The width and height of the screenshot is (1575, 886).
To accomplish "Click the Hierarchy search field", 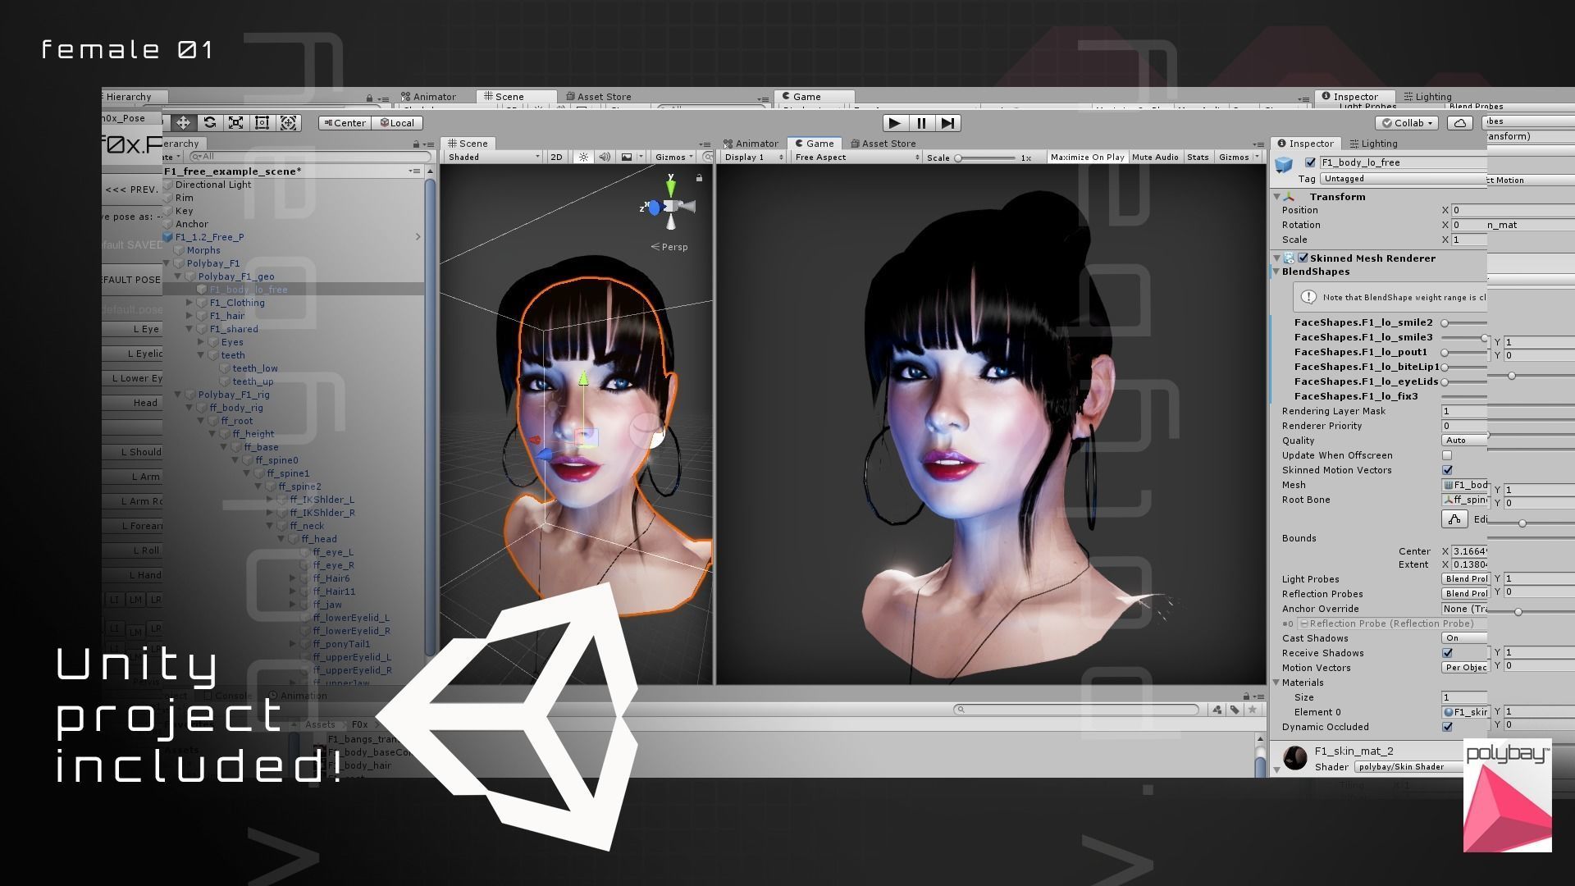I will point(309,156).
